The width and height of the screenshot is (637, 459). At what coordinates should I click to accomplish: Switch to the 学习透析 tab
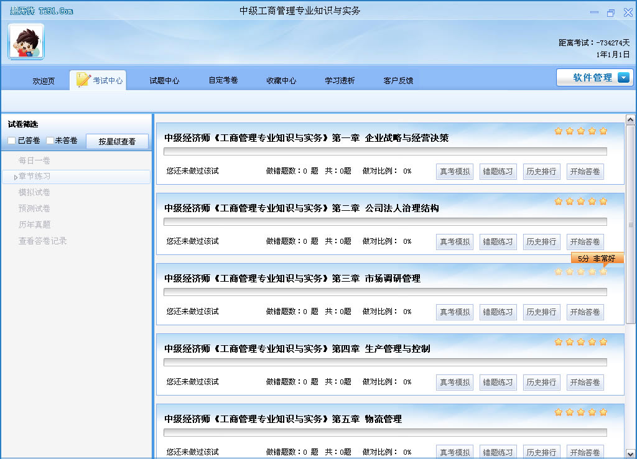(x=340, y=81)
